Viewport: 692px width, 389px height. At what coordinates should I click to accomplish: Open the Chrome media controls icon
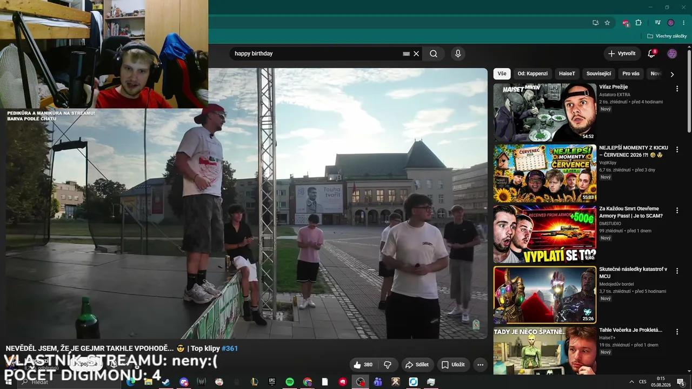(x=657, y=23)
